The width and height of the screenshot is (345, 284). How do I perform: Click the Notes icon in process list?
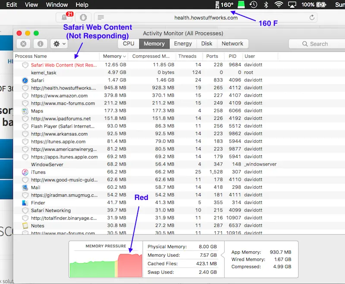(25, 226)
